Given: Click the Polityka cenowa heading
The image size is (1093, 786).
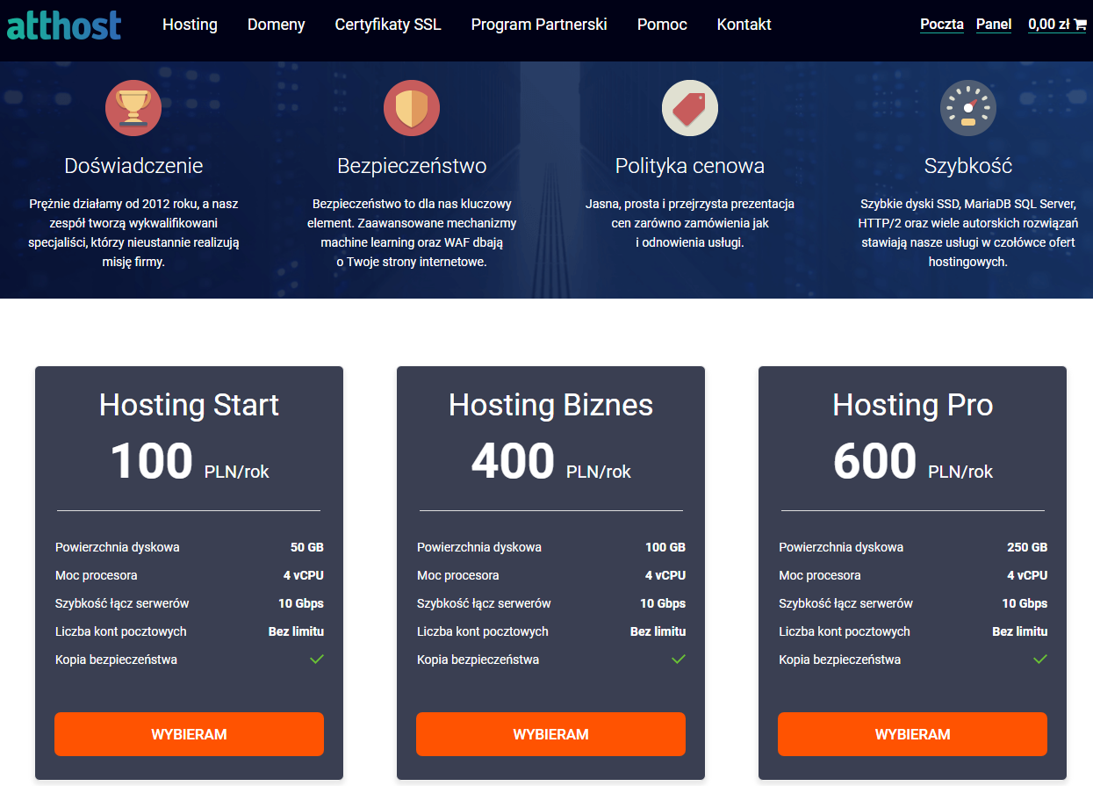Looking at the screenshot, I should click(x=690, y=166).
